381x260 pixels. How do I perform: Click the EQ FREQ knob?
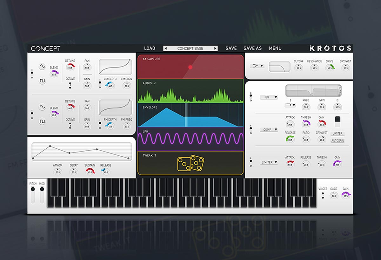[x=306, y=107]
